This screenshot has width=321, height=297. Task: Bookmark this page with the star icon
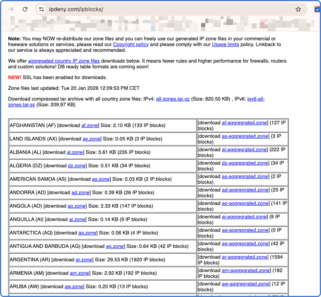[298, 9]
